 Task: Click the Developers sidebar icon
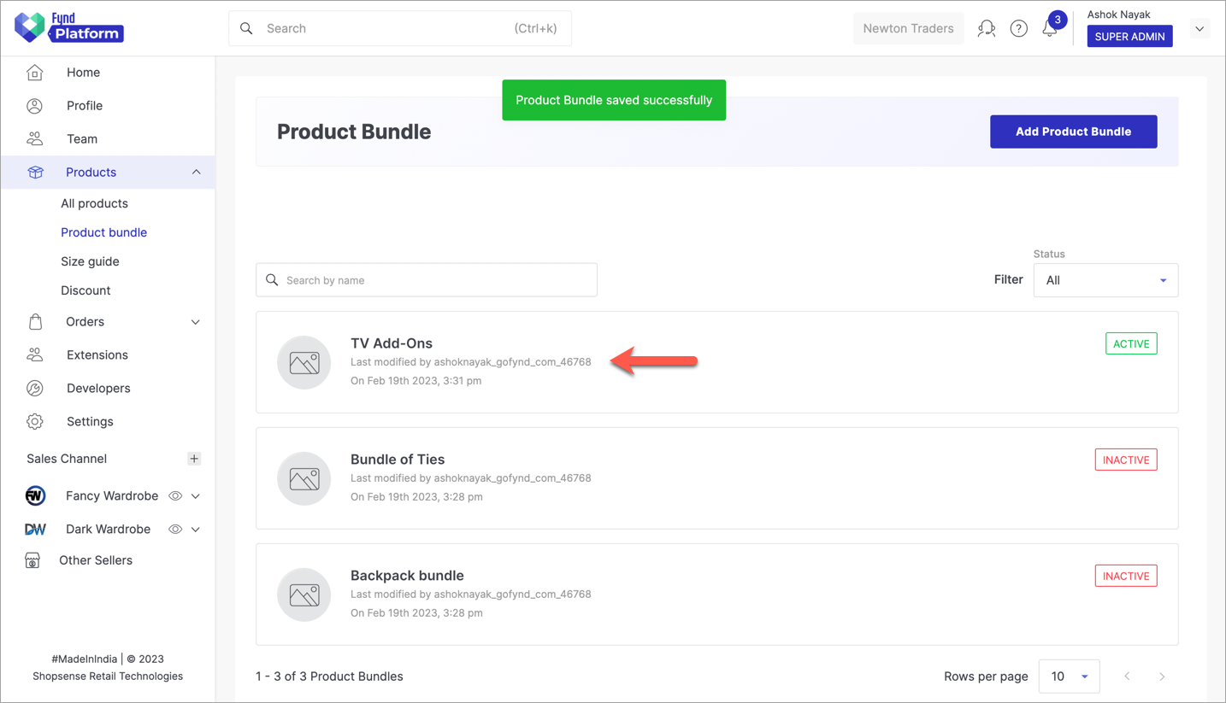[x=35, y=389]
